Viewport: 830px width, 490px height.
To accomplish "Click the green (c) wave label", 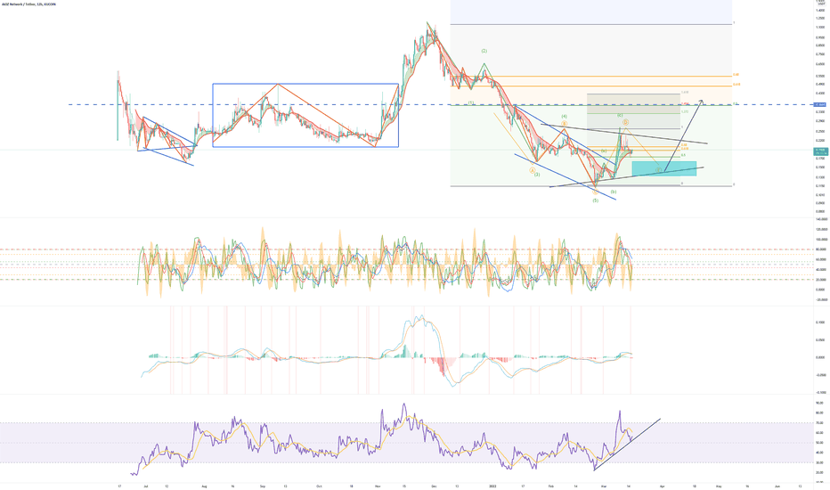I will click(620, 115).
